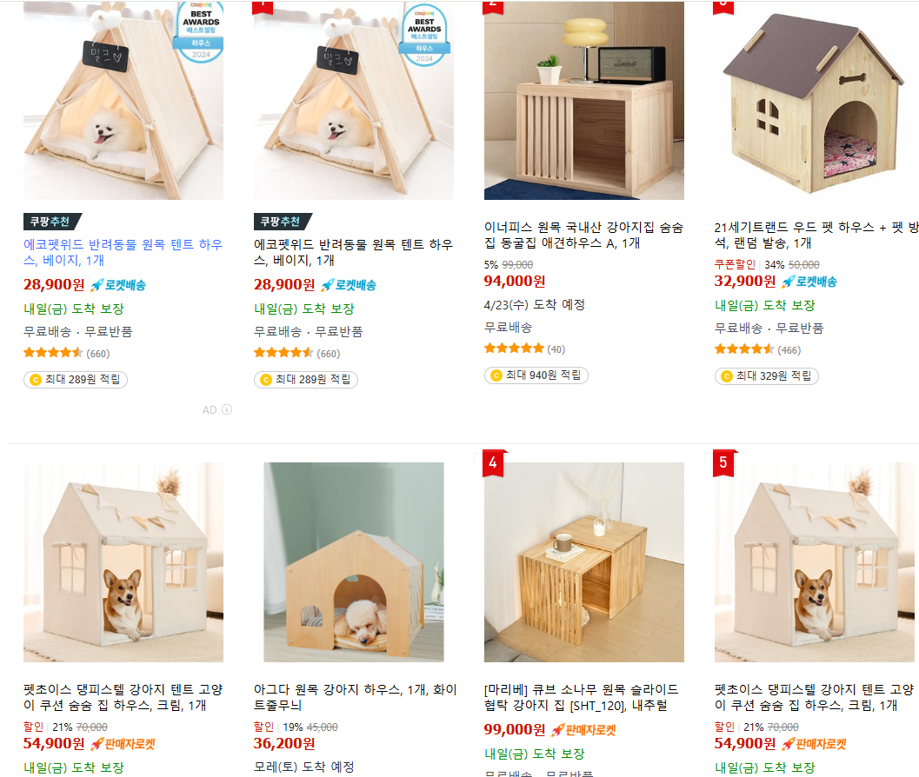Open 아그다 원목 강아지 하우스 product title

pyautogui.click(x=356, y=697)
